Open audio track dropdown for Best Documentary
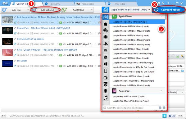This screenshot has height=119, width=186. [x=95, y=22]
